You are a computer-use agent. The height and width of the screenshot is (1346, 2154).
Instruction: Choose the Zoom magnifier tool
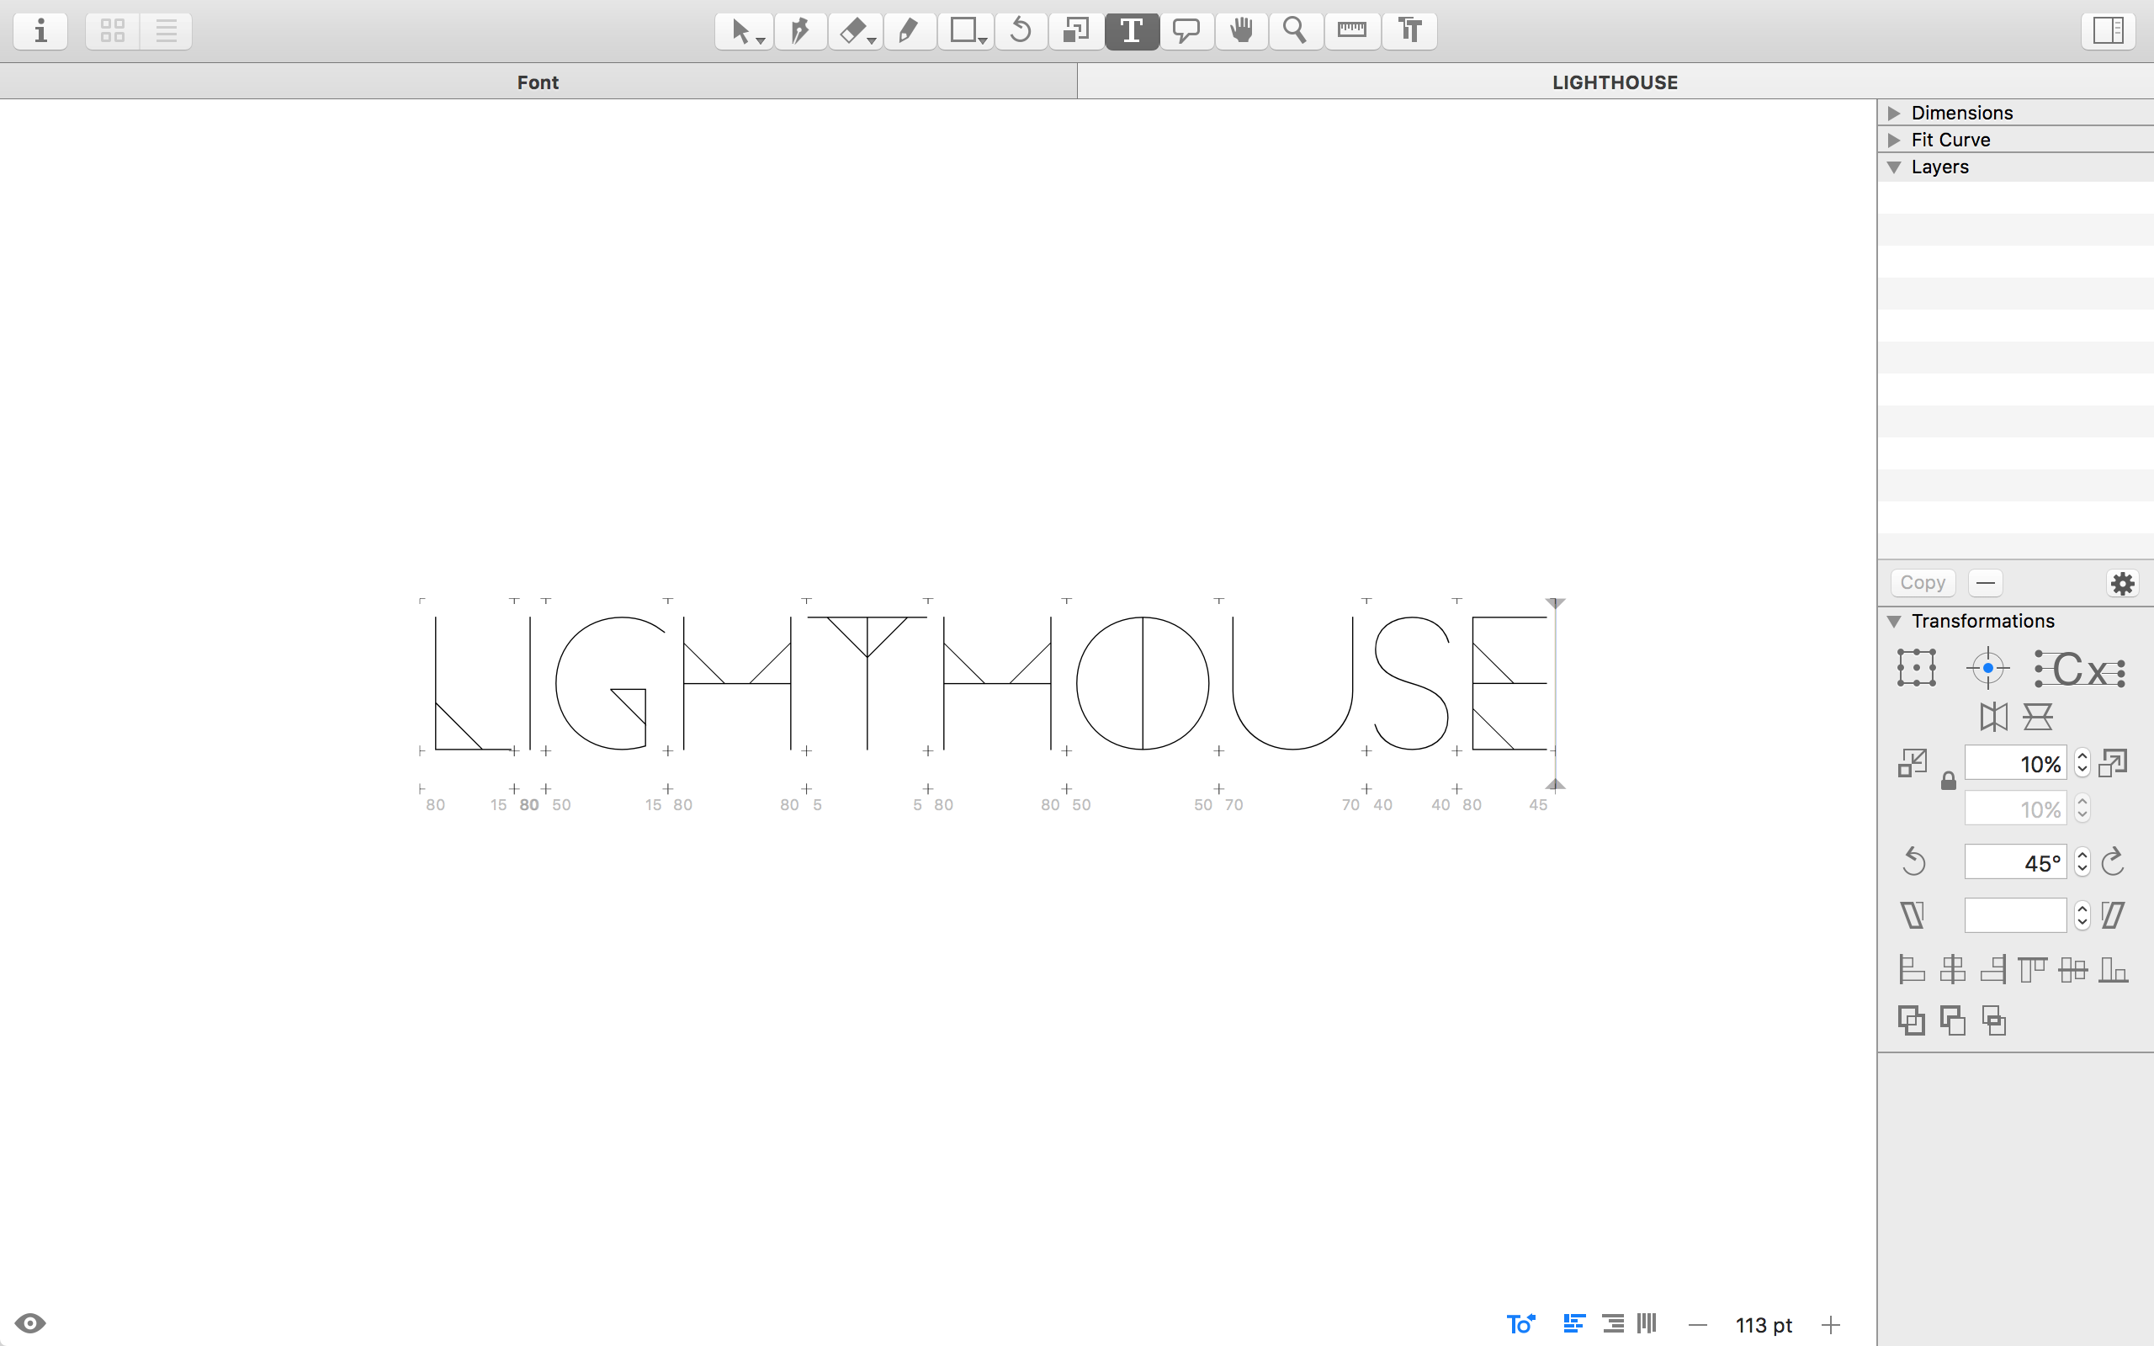[1295, 31]
